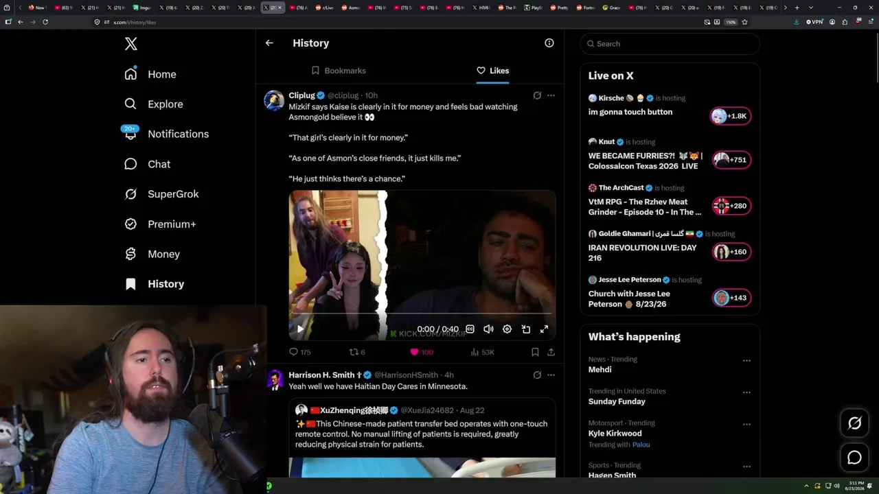The height and width of the screenshot is (494, 879).
Task: Open History in the sidebar
Action: click(x=154, y=284)
